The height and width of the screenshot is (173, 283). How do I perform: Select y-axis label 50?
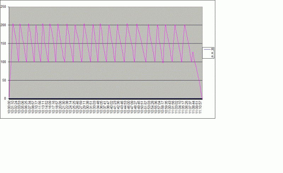(4, 80)
